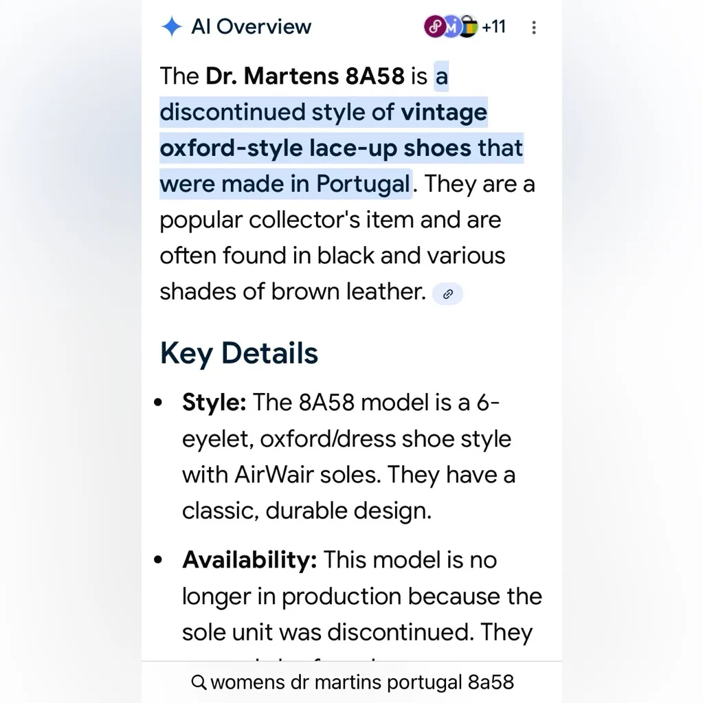
Task: Click the link chip after 'brown leather.'
Action: coord(447,294)
